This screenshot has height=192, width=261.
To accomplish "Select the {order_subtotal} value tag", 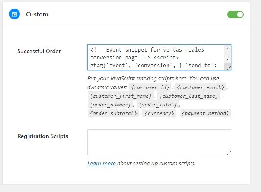I will (x=113, y=113).
